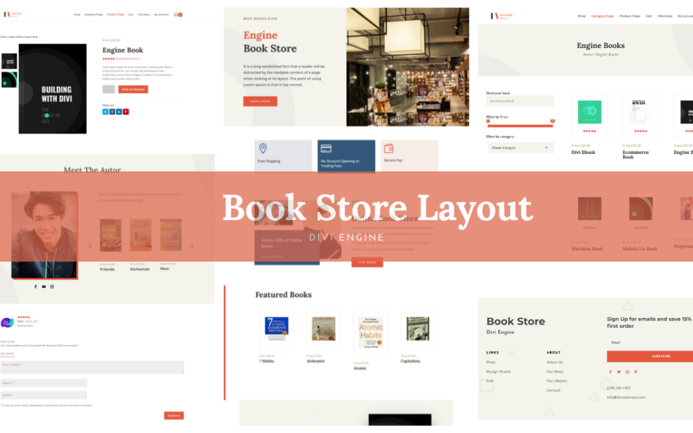
Task: Click the Subscribe button in footer
Action: point(649,356)
